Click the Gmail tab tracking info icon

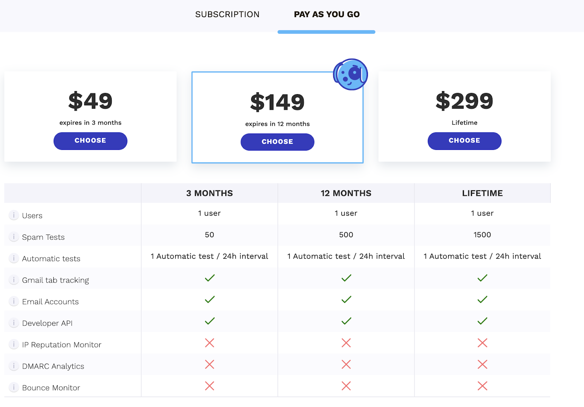[14, 280]
